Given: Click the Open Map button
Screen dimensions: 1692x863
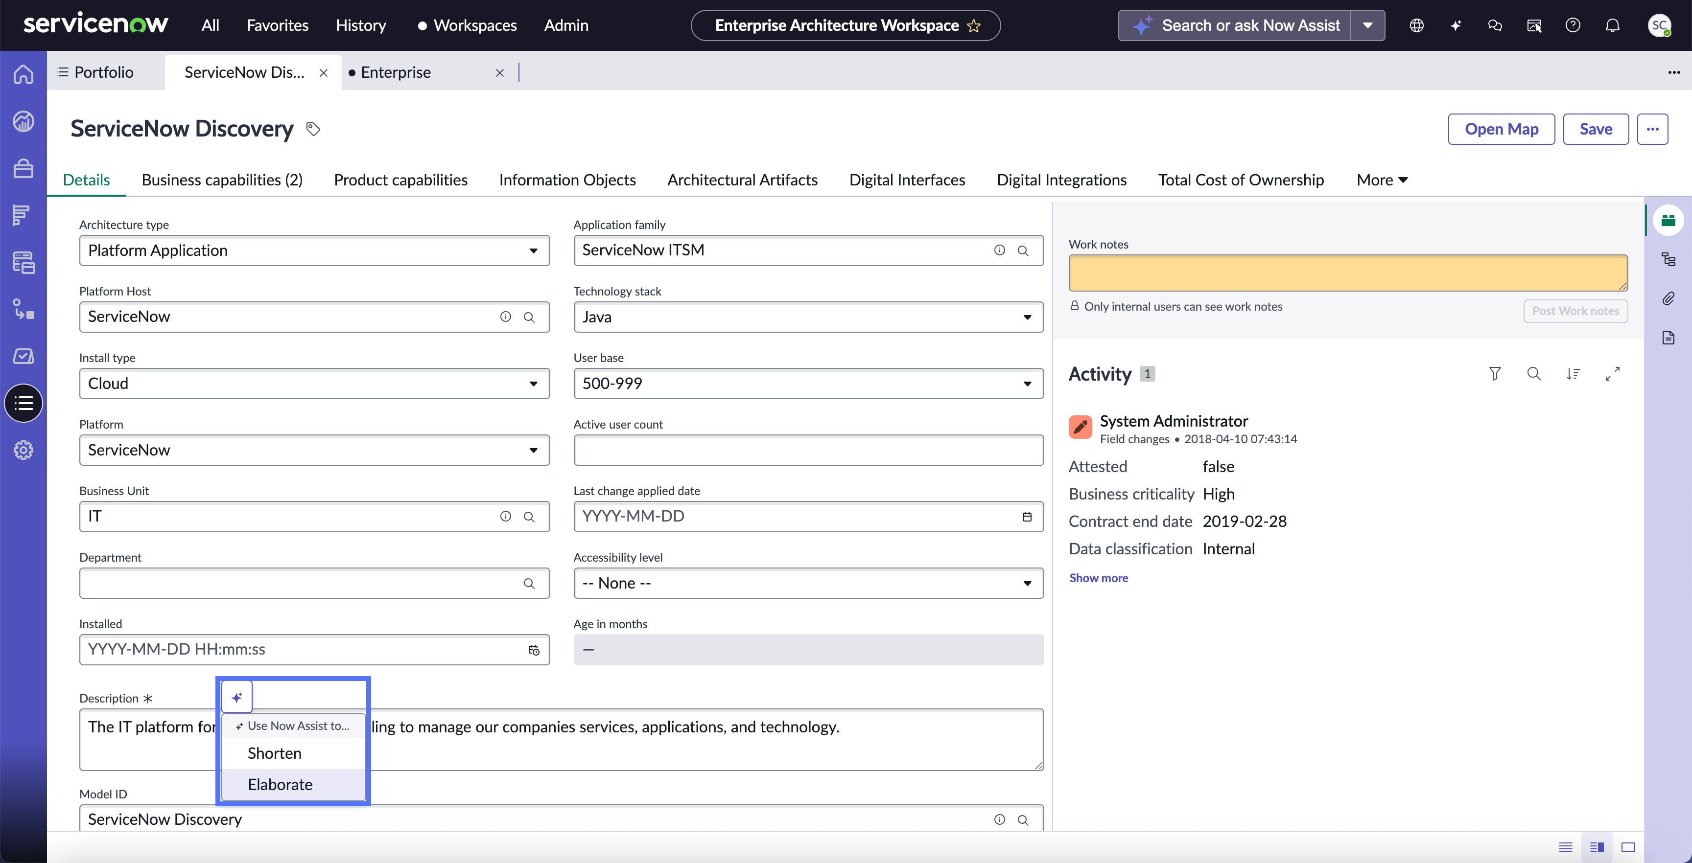Looking at the screenshot, I should [1501, 129].
